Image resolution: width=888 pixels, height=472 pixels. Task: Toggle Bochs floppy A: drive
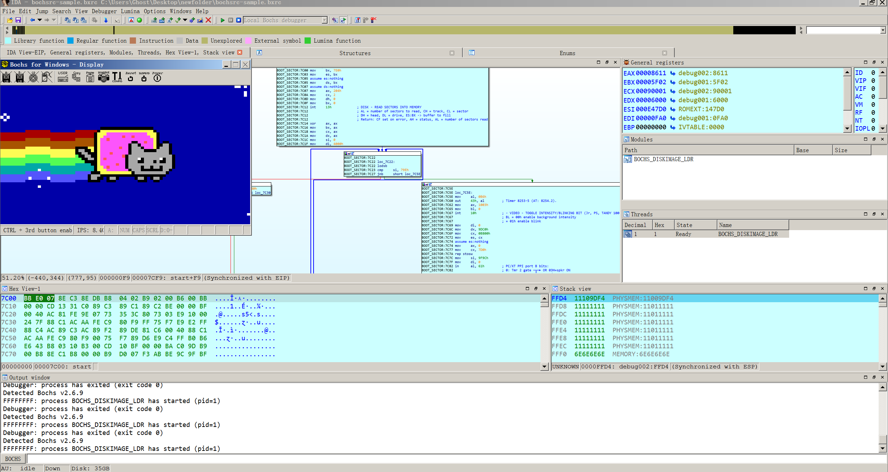pyautogui.click(x=7, y=77)
